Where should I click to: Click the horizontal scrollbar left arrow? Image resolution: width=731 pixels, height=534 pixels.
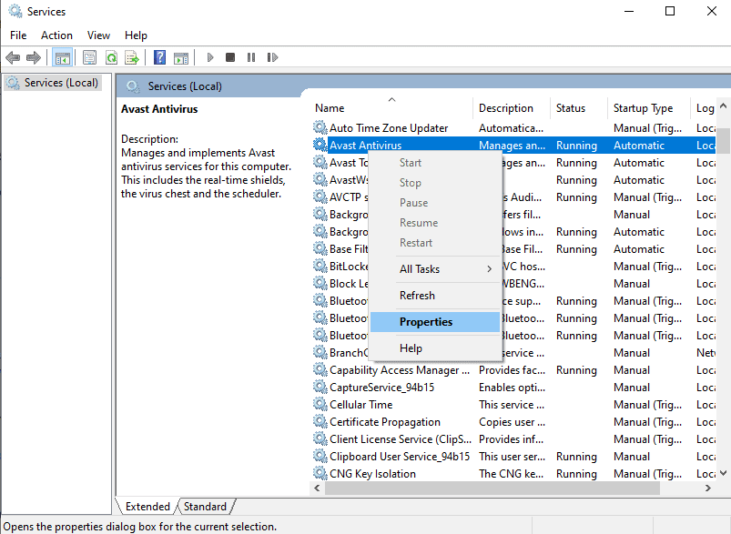(317, 489)
